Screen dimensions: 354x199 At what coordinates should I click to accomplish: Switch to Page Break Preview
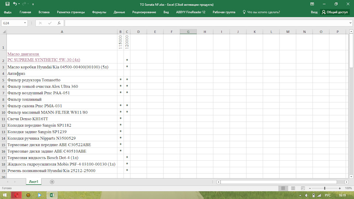[x=303, y=188]
